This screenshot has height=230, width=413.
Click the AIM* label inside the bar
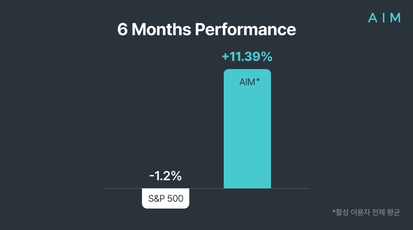[250, 82]
